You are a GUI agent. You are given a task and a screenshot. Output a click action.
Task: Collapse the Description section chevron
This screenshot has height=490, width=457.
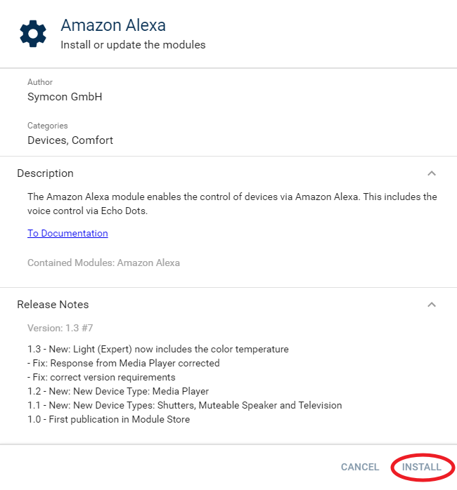pyautogui.click(x=432, y=173)
